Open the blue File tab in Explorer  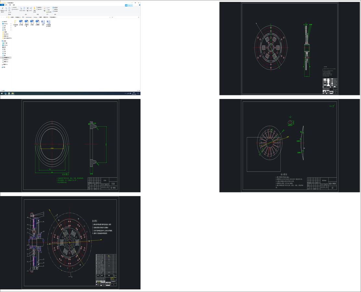point(2,5)
